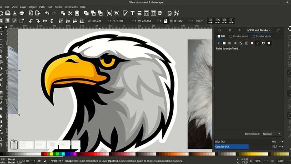Screen dimensions: 291x164
Task: Open Document Properties icon
Action: coord(170,13)
